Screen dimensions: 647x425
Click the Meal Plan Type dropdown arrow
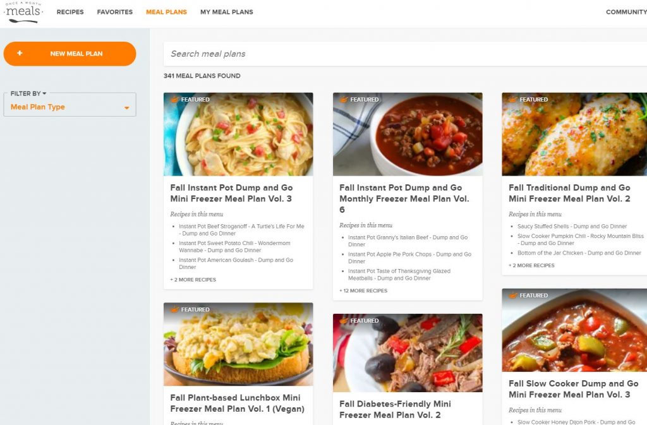(x=126, y=107)
